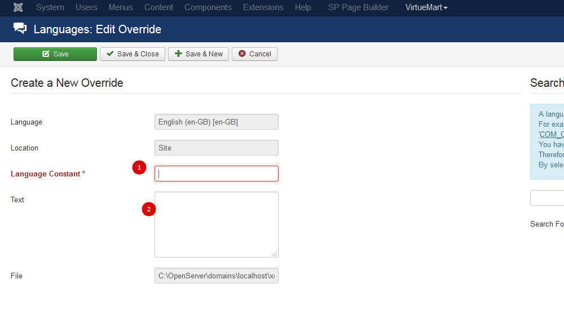
Task: Open SP Page Builder menu
Action: pyautogui.click(x=358, y=7)
